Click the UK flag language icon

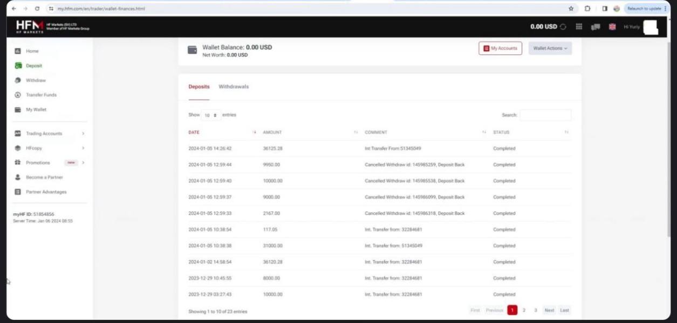612,26
